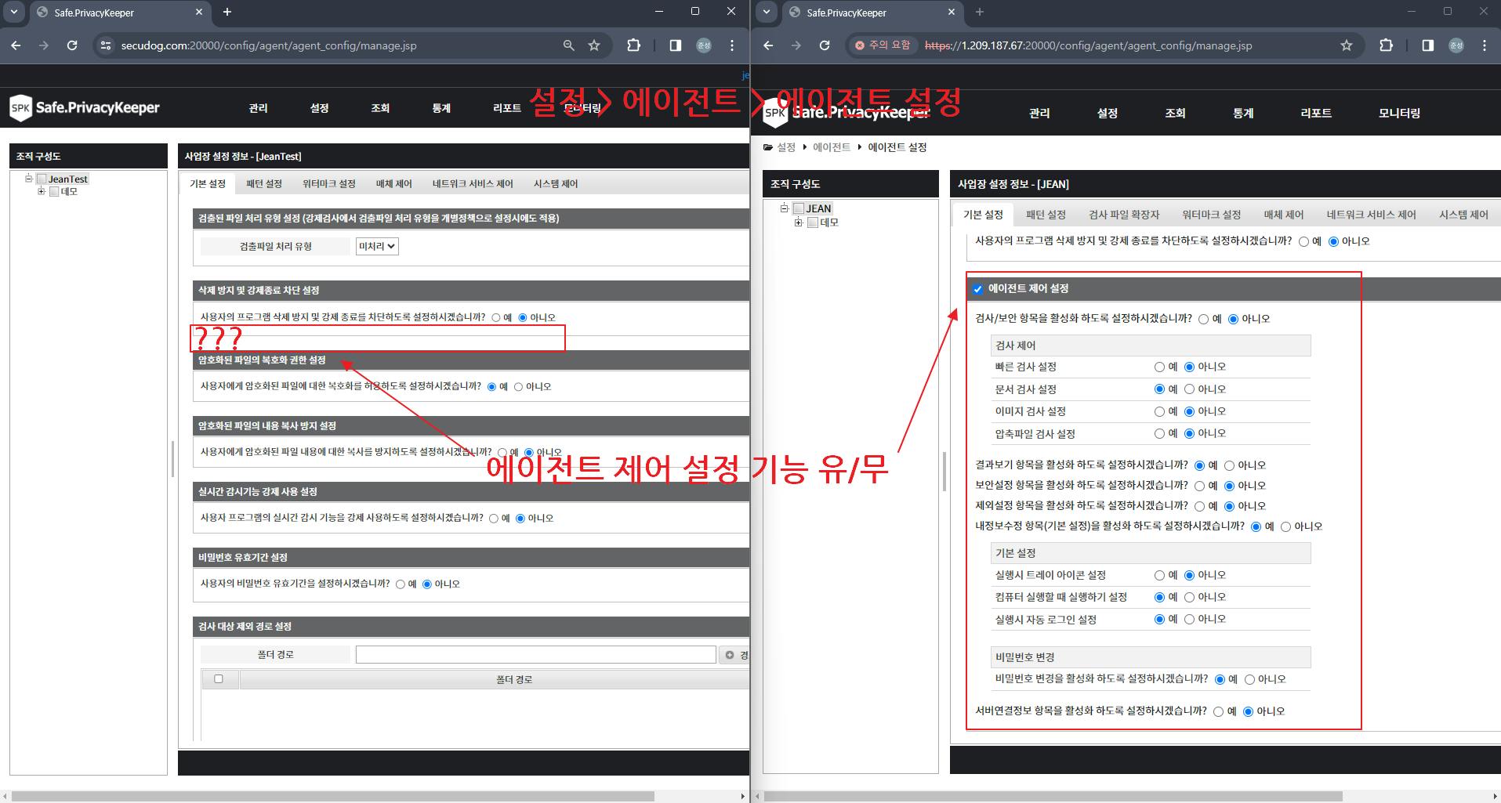
Task: Toggle side panel icon in right browser
Action: [1427, 45]
